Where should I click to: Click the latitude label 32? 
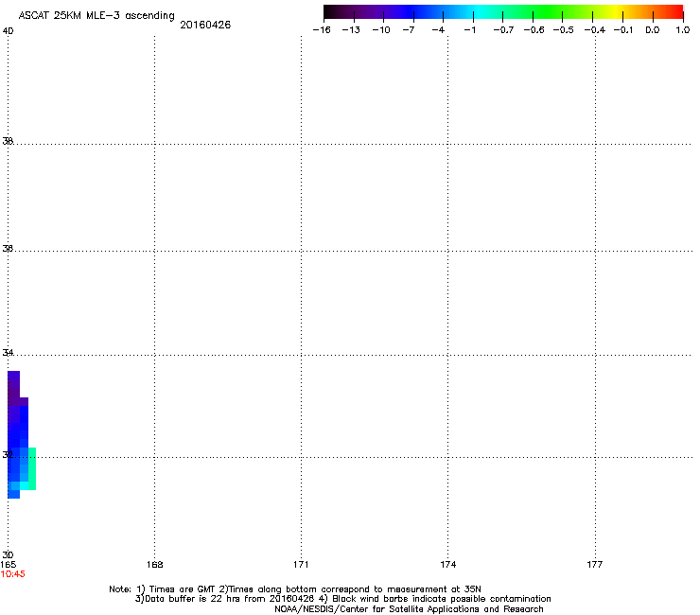(x=8, y=455)
